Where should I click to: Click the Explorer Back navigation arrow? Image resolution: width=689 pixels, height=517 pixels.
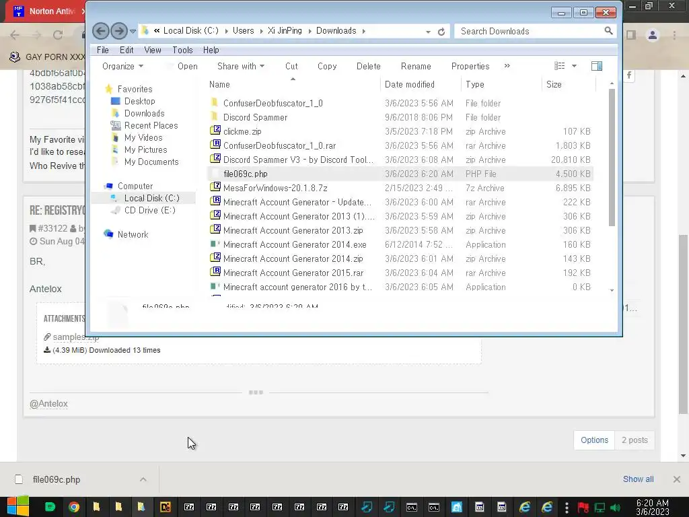click(x=101, y=31)
